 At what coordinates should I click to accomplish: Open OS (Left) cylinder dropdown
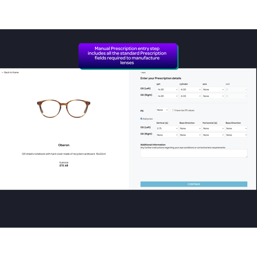tap(190, 90)
